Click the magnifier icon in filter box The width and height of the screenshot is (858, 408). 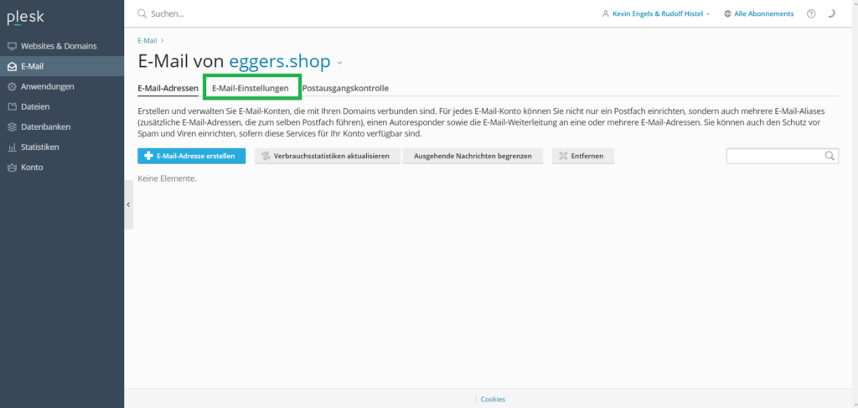(x=830, y=156)
